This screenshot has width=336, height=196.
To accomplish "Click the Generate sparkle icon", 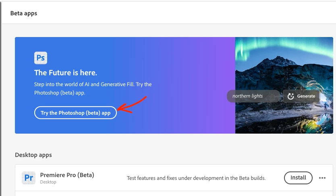I will tap(290, 96).
